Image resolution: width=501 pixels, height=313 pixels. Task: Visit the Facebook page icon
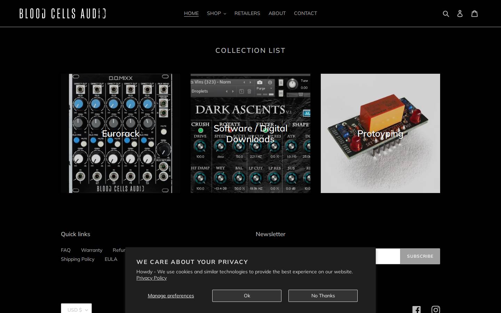[x=416, y=310]
